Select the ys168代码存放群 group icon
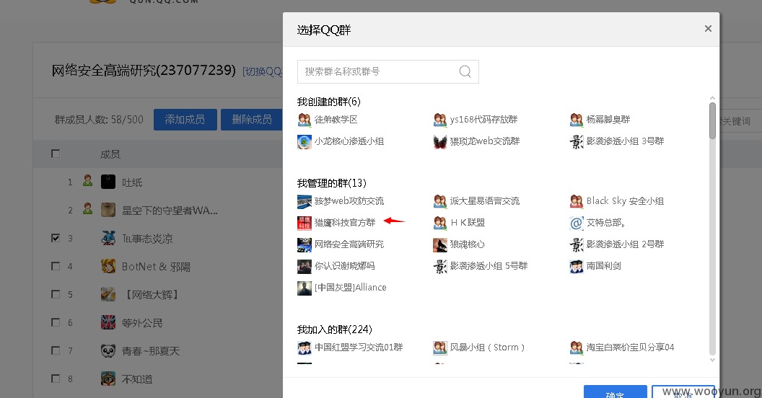The width and height of the screenshot is (762, 398). click(x=439, y=120)
